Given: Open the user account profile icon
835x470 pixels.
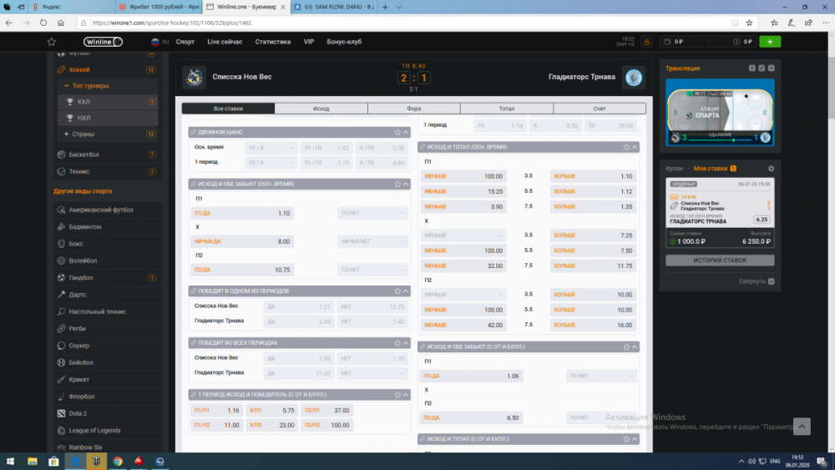Looking at the screenshot, I should coord(645,41).
